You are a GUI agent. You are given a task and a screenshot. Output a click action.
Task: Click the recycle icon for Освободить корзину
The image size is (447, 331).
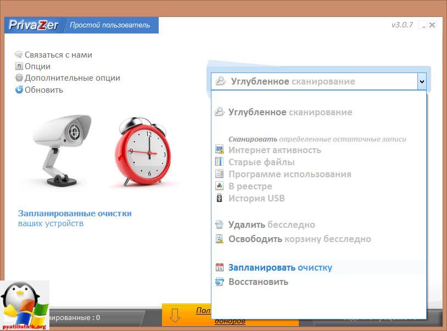point(219,239)
